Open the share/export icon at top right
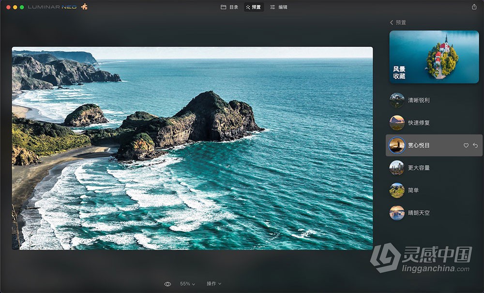The height and width of the screenshot is (293, 484). click(475, 7)
